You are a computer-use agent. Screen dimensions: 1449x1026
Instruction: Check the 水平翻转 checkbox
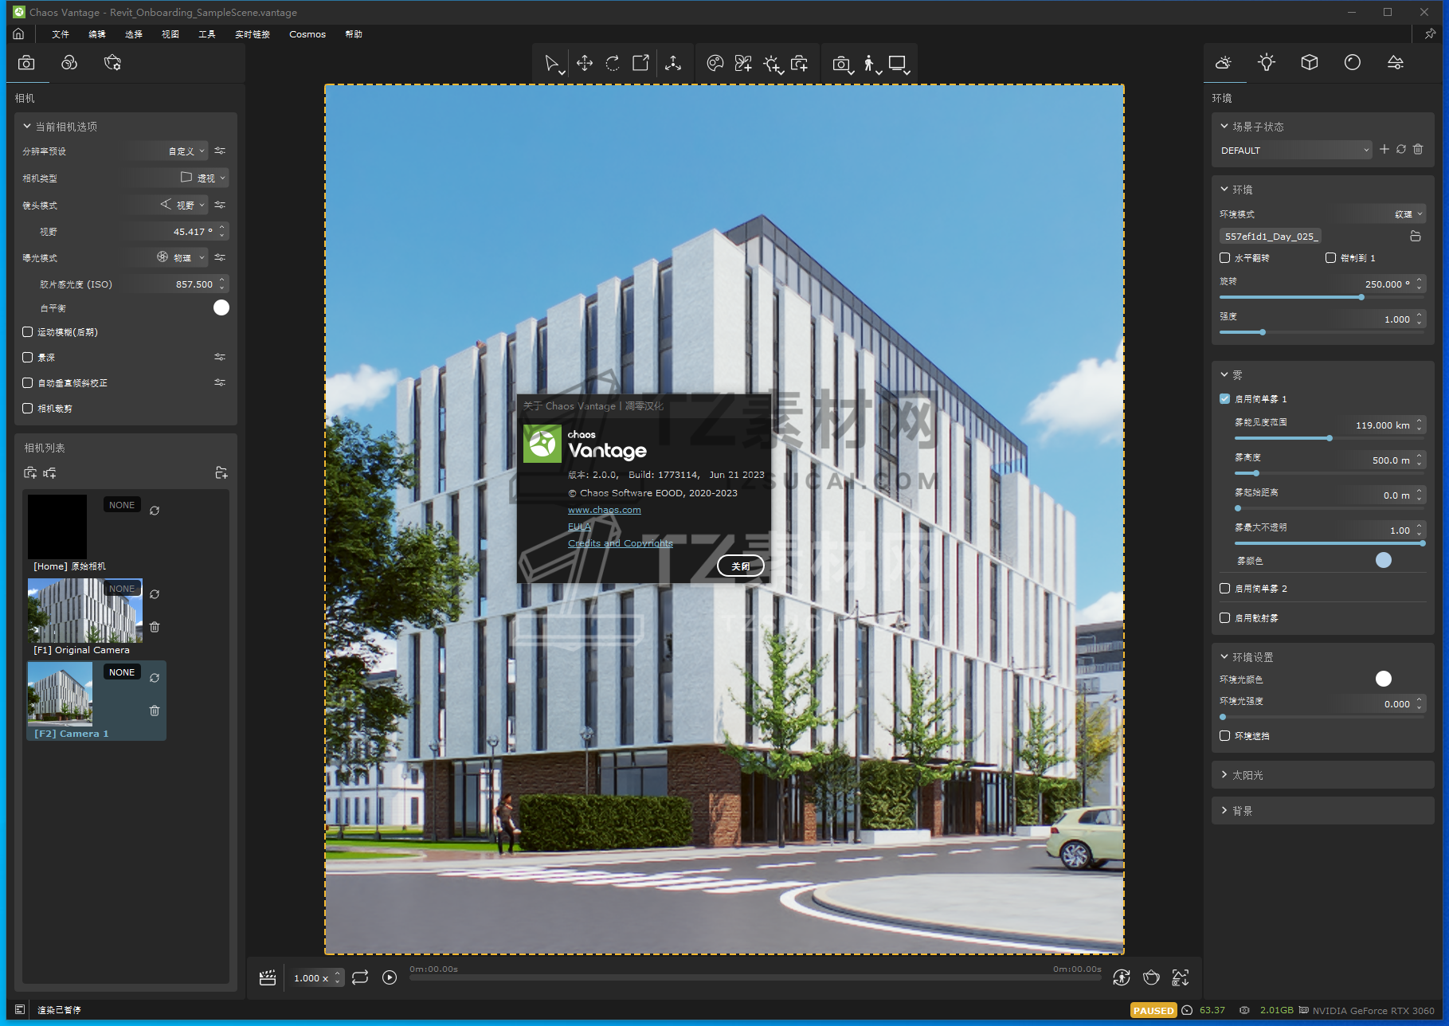coord(1225,258)
